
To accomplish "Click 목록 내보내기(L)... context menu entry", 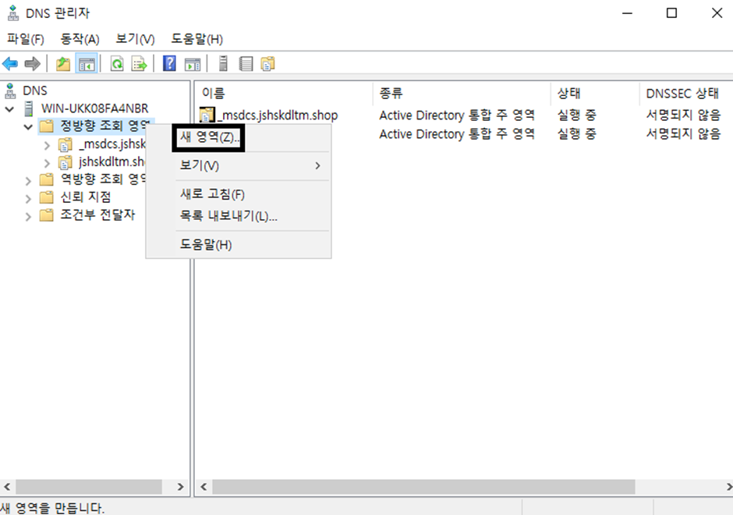I will (x=228, y=216).
